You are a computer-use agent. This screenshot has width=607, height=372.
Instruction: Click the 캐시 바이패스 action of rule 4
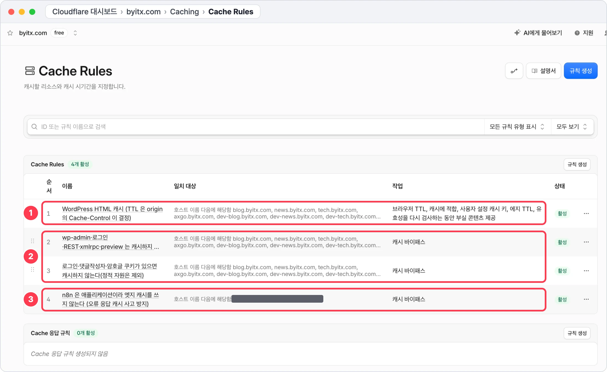(409, 299)
